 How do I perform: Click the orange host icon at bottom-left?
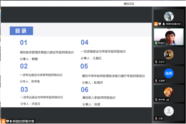[3, 121]
